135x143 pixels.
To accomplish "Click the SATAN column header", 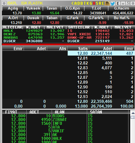I will tap(108, 112).
